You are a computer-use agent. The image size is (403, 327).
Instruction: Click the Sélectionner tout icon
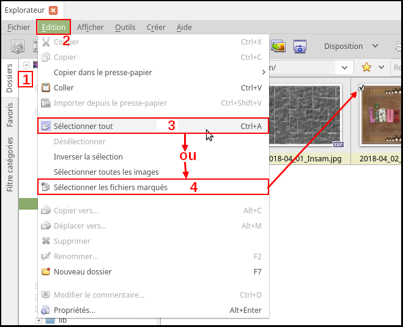tap(46, 126)
